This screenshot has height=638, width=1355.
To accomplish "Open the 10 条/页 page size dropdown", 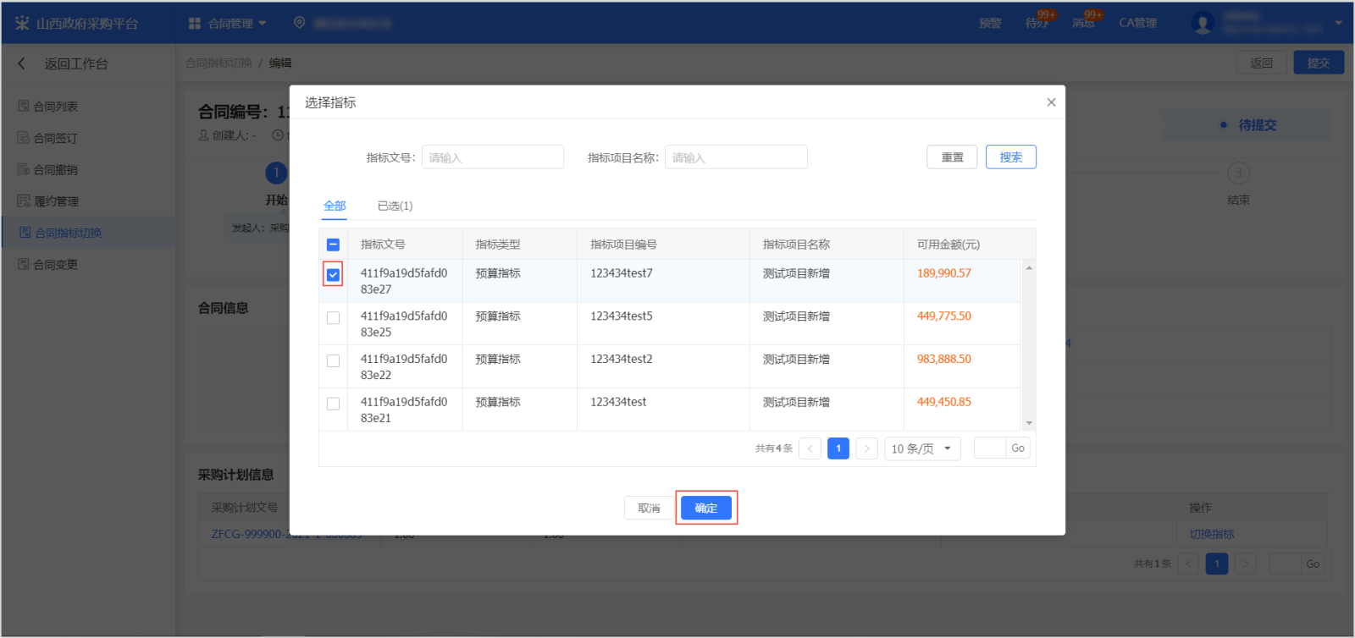I will [921, 448].
